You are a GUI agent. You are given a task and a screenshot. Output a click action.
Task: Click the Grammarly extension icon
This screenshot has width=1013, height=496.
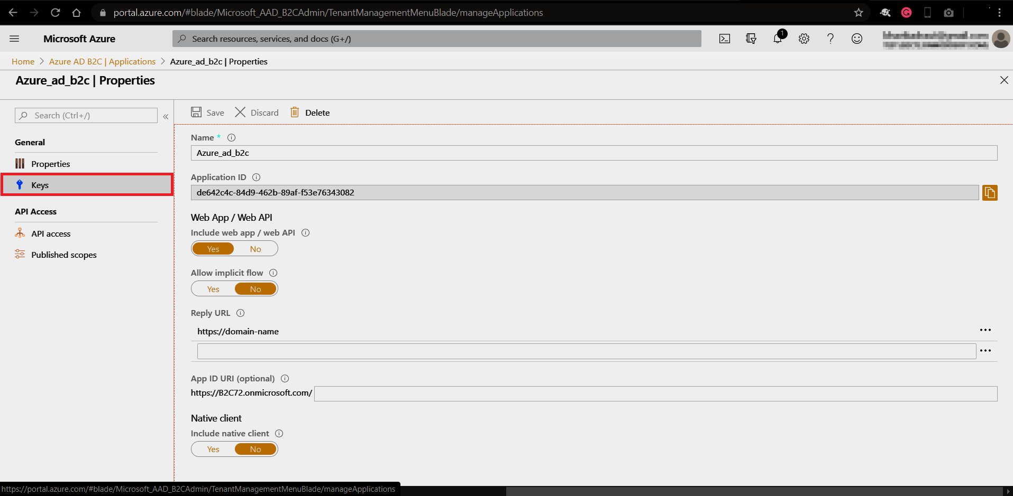(906, 12)
